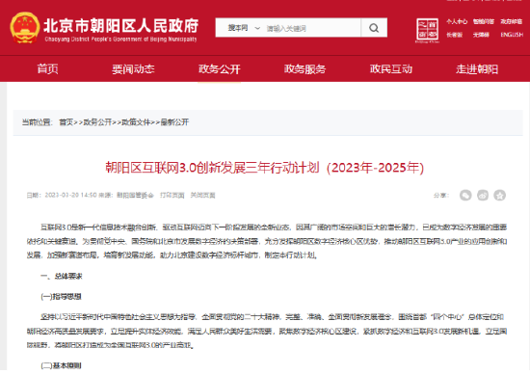The width and height of the screenshot is (530, 375).
Task: Open the 要闻动态 navigation tab
Action: point(133,69)
